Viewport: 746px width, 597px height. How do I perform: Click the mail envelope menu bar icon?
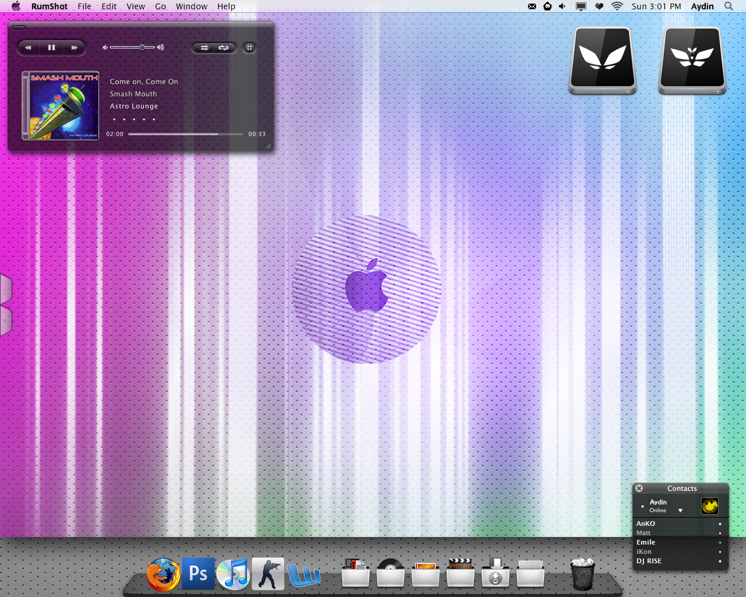532,6
